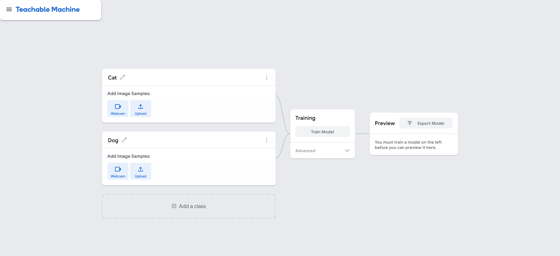The height and width of the screenshot is (256, 560).
Task: Select the Cat class name text
Action: click(x=112, y=78)
